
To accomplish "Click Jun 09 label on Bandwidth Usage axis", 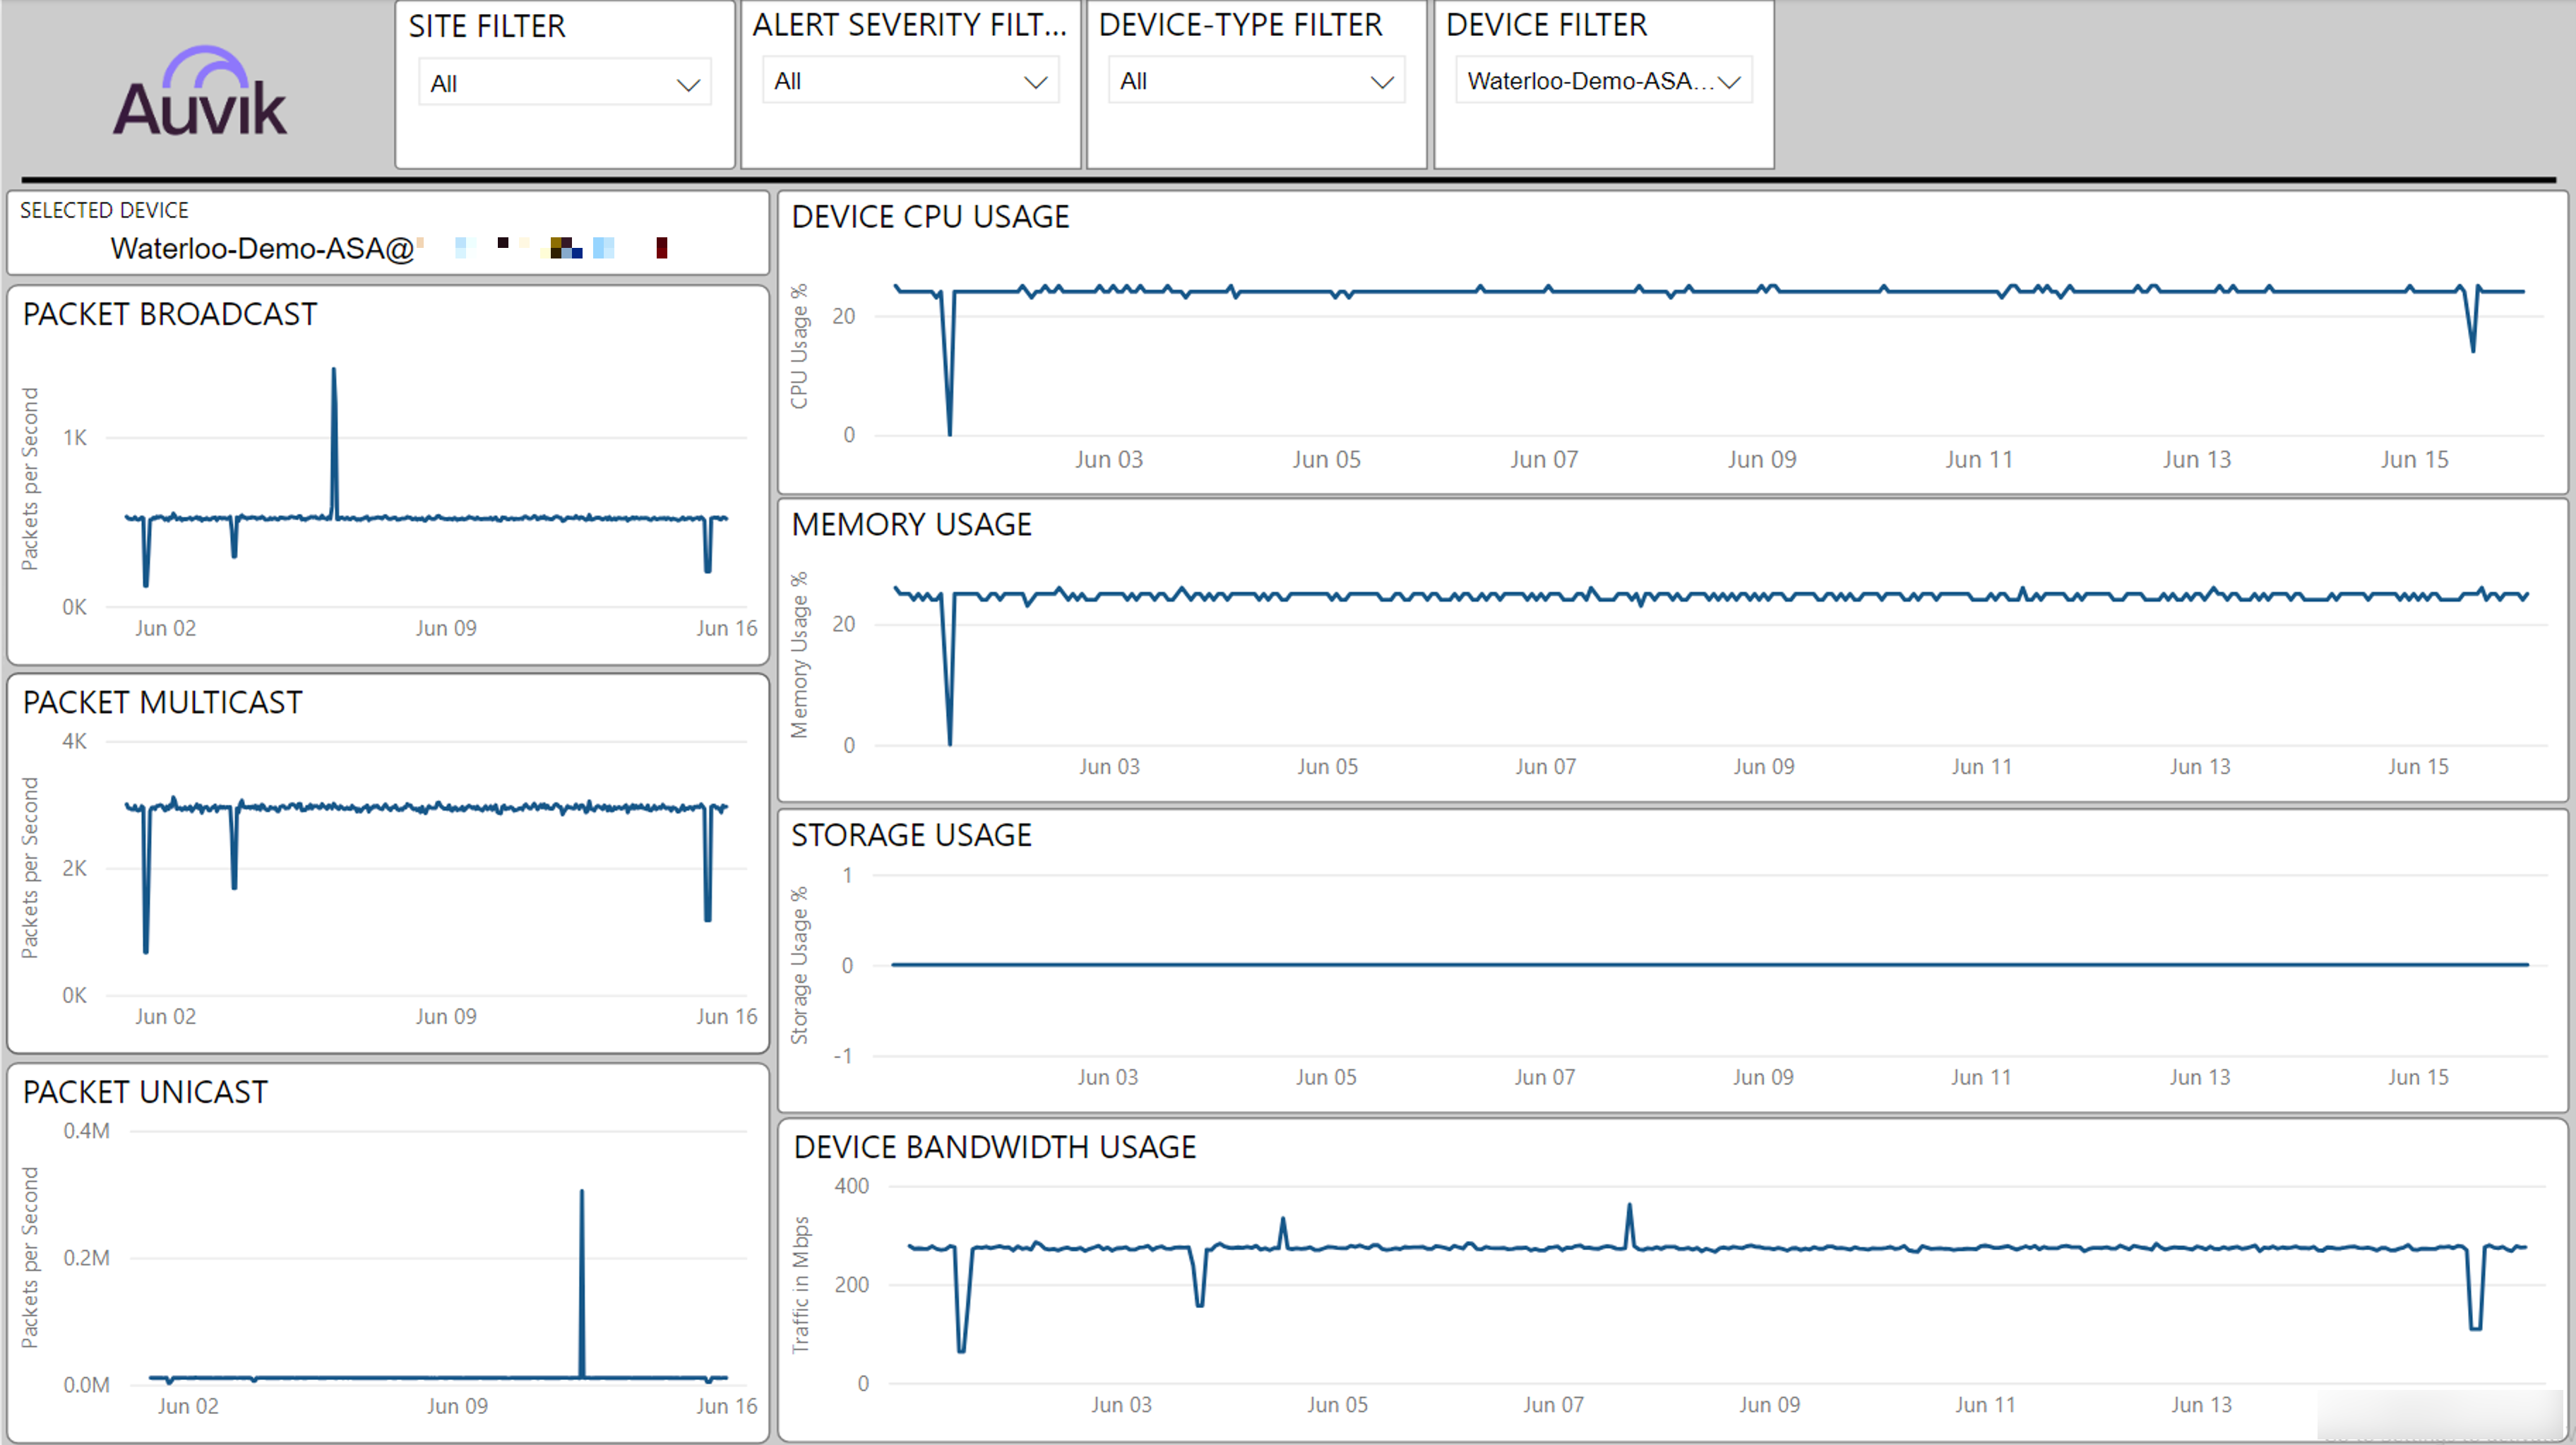I will tap(1770, 1405).
